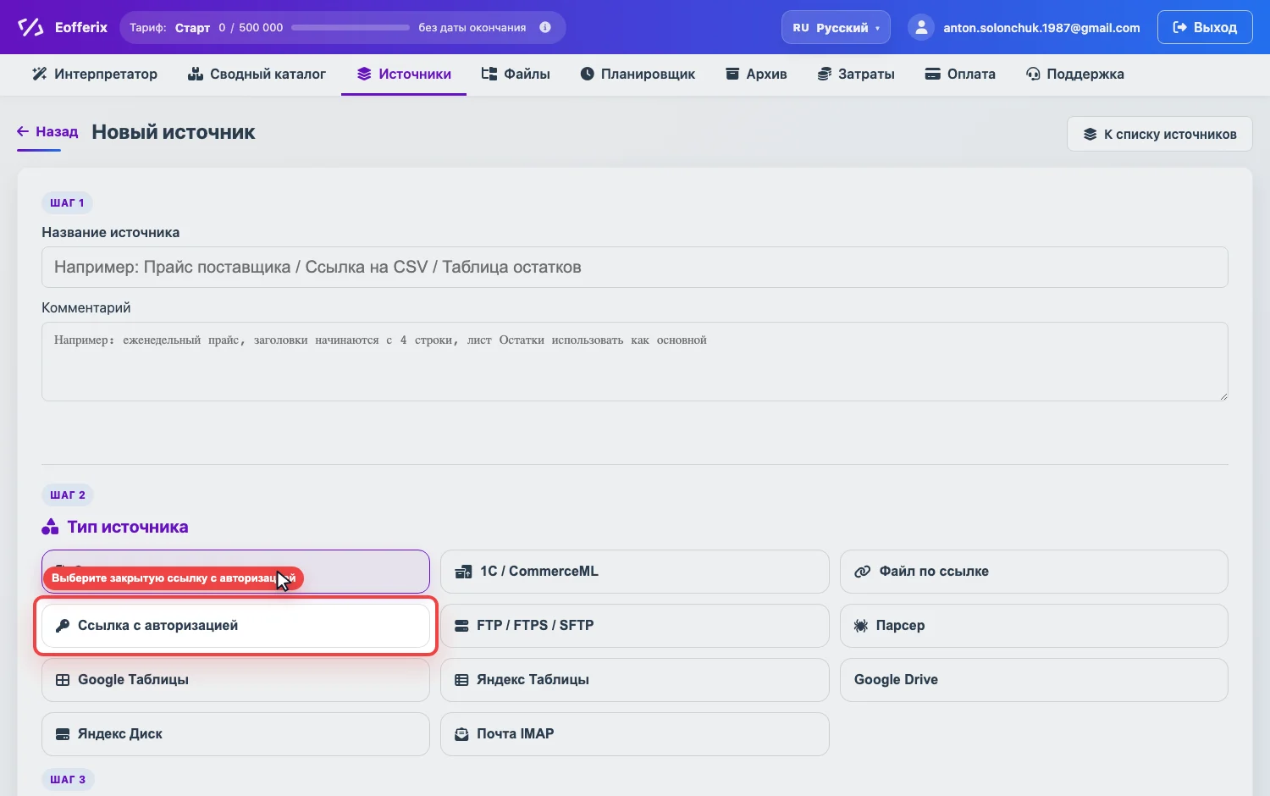This screenshot has width=1270, height=796.
Task: Switch to the Сводный каталог tab
Action: click(x=257, y=75)
